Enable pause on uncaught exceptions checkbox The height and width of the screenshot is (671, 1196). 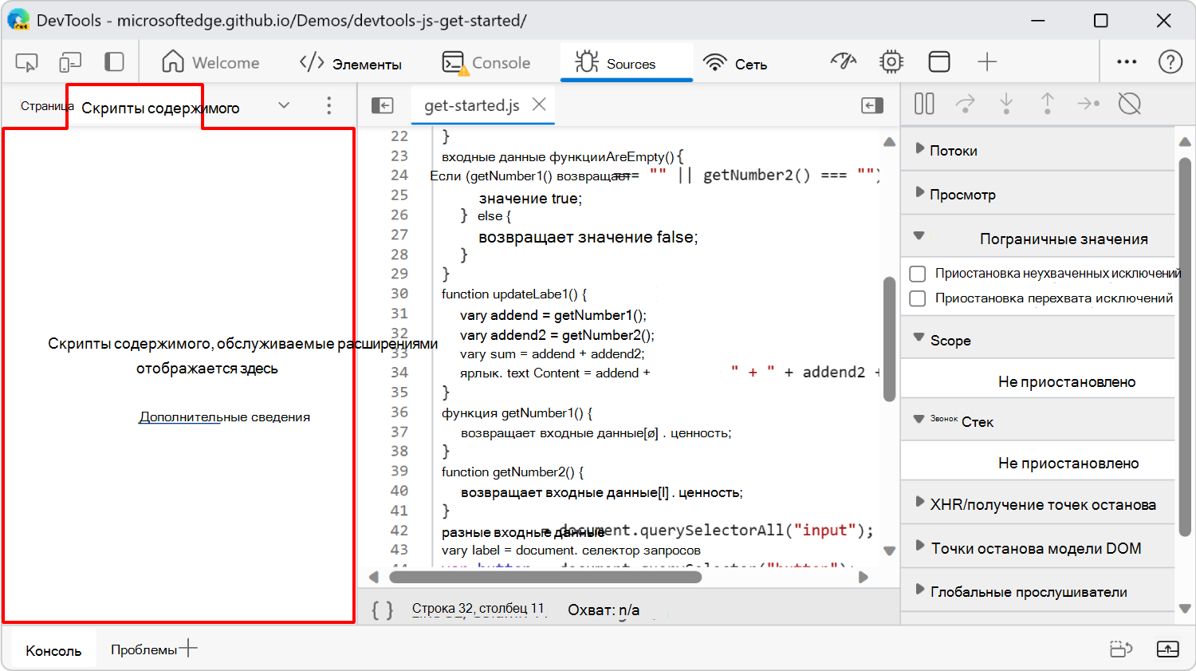pos(918,274)
